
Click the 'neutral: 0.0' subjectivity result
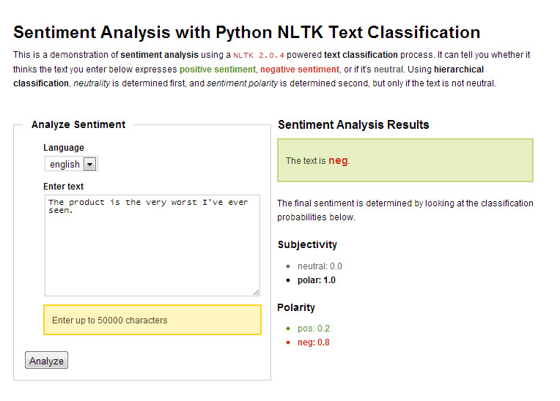(320, 266)
